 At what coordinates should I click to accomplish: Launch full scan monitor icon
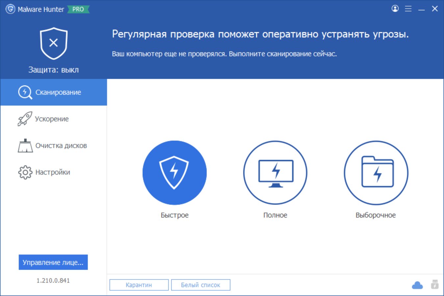pos(275,173)
